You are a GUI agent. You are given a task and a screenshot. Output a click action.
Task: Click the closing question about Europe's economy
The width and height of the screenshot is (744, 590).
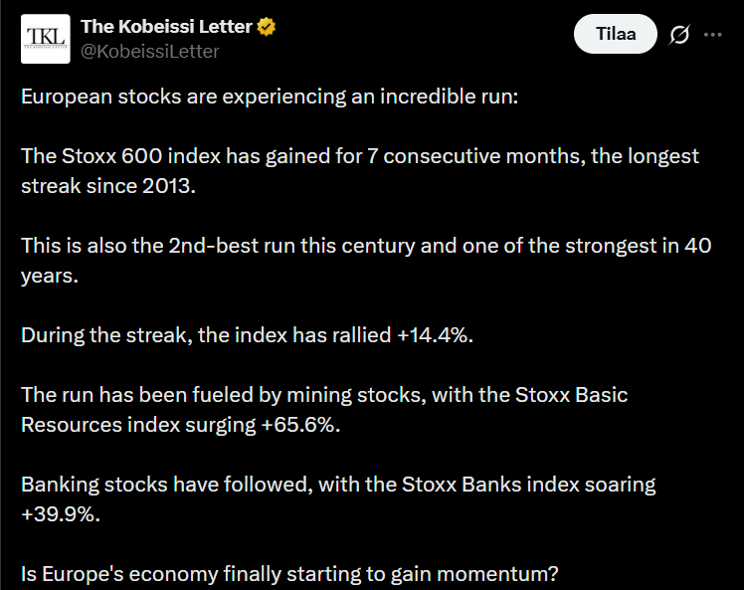[289, 574]
